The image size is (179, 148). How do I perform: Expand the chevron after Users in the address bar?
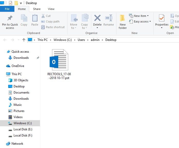pos(88,40)
